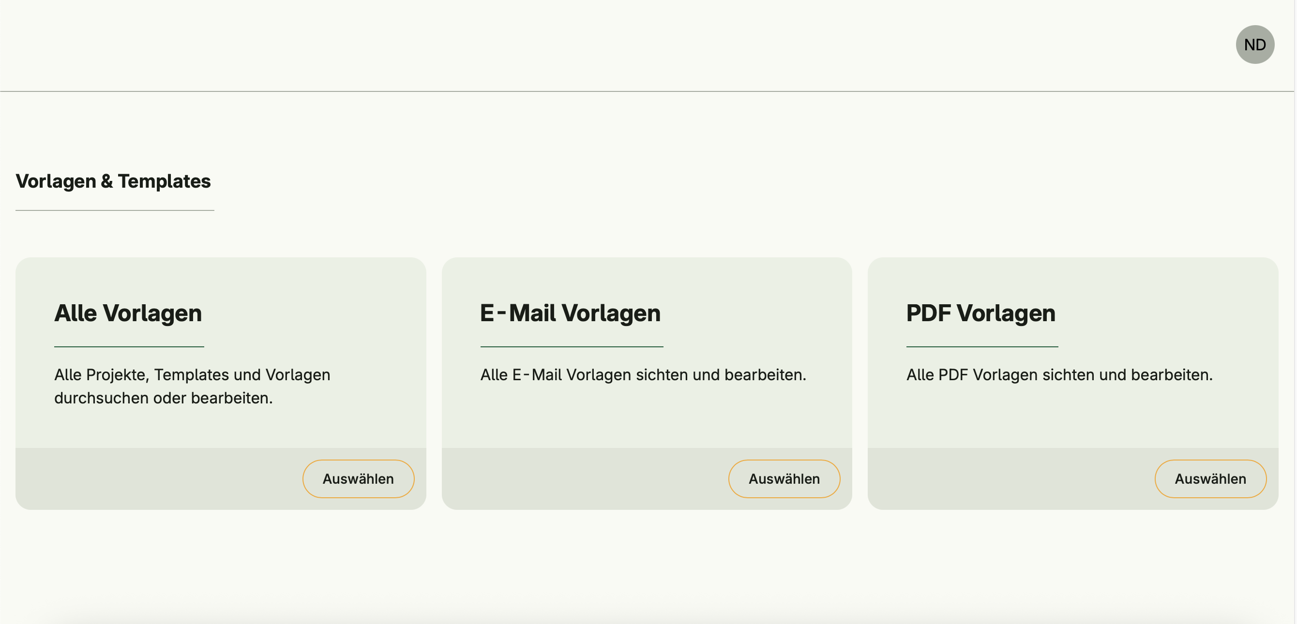1297x624 pixels.
Task: Click Auswählen on the Alle Vorlagen card
Action: 358,478
